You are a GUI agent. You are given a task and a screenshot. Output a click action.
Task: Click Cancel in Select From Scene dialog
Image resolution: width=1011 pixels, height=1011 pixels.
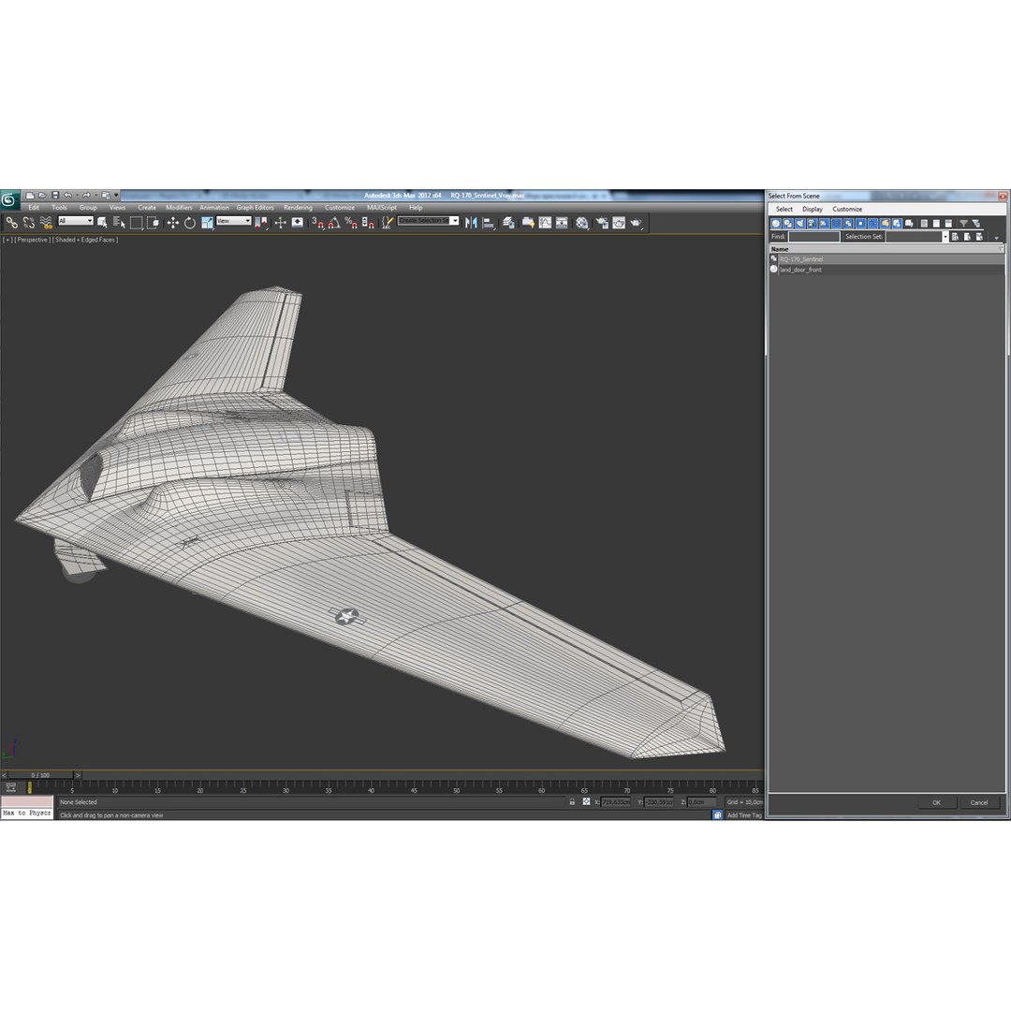point(979,803)
